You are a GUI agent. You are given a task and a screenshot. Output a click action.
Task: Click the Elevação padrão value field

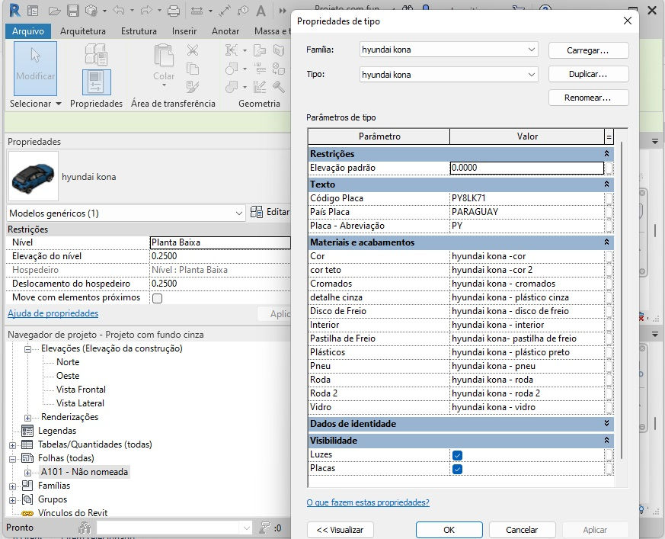tap(526, 168)
